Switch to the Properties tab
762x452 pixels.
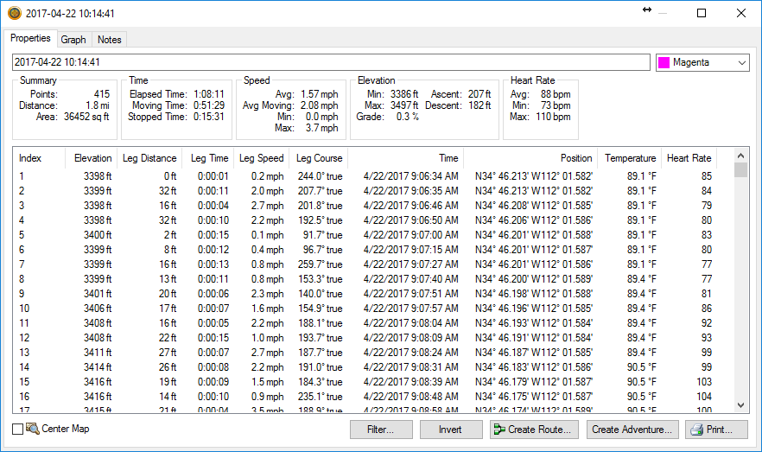click(x=30, y=38)
